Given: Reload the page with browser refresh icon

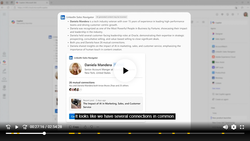Looking at the screenshot, I should [x=8, y=7].
